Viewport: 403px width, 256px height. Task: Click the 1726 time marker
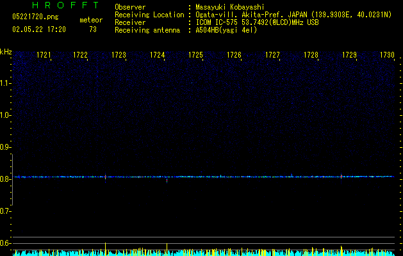[234, 55]
